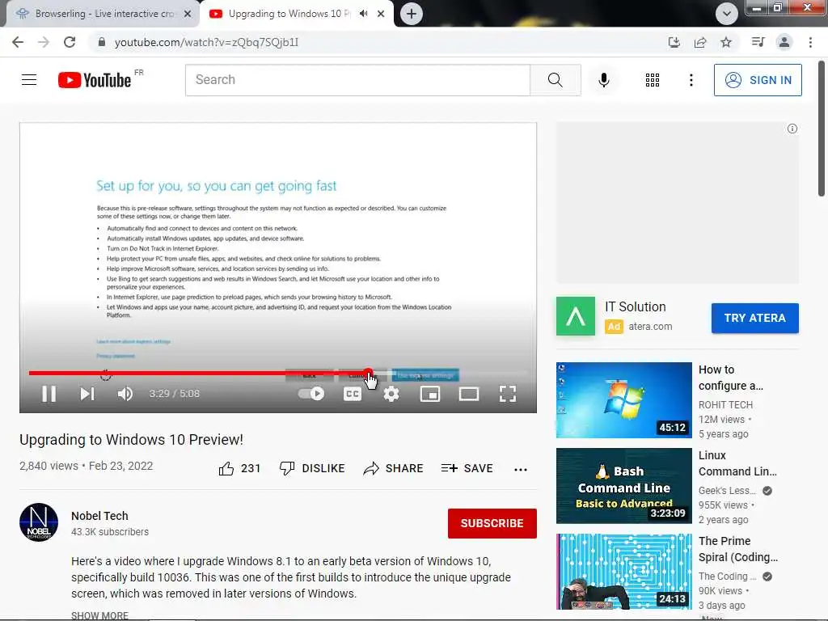Open Chrome profile icon
Image resolution: width=828 pixels, height=621 pixels.
[x=784, y=42]
